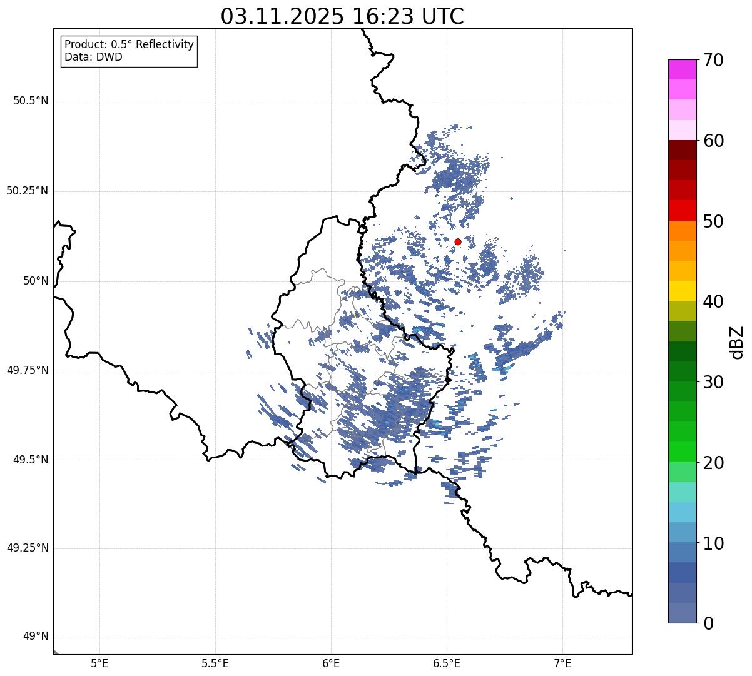Click the dark maroon colorbar swatch below 60
The image size is (752, 676).
pyautogui.click(x=683, y=151)
